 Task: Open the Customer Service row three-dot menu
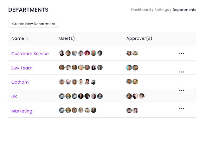click(x=181, y=54)
